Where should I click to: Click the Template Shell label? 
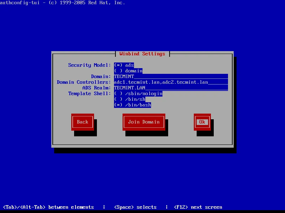[89, 94]
